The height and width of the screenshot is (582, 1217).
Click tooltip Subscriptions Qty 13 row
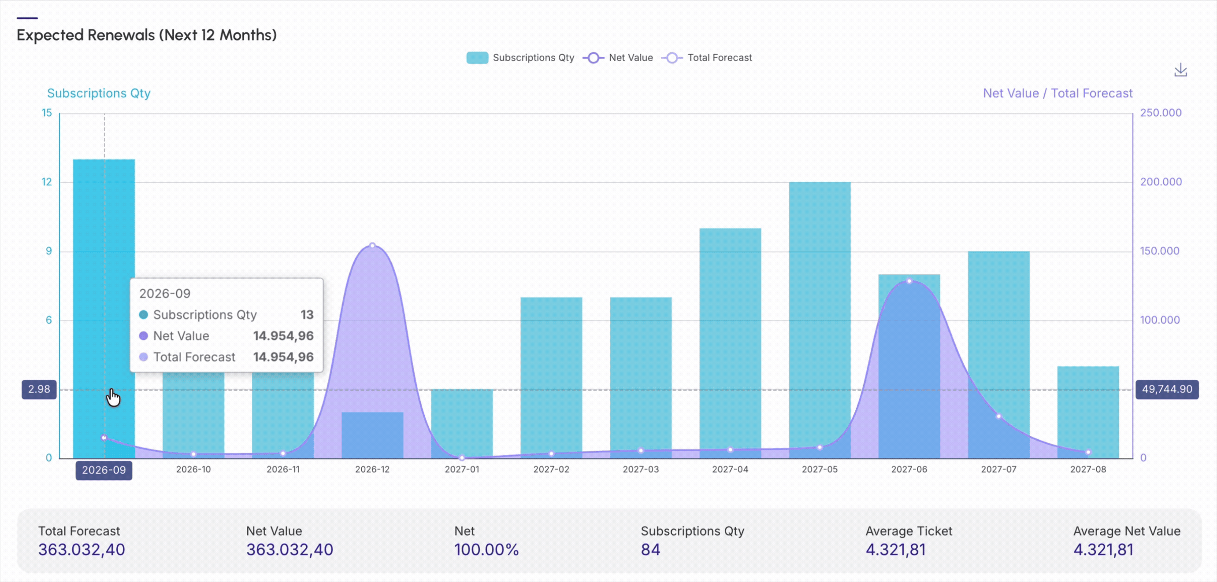click(226, 314)
